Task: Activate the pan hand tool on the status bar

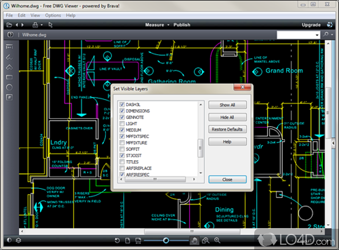Action: point(194,240)
